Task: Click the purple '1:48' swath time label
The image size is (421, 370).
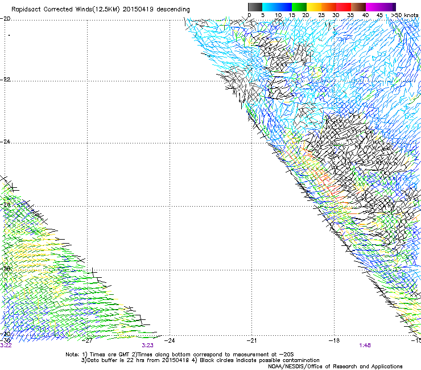Action: 365,346
